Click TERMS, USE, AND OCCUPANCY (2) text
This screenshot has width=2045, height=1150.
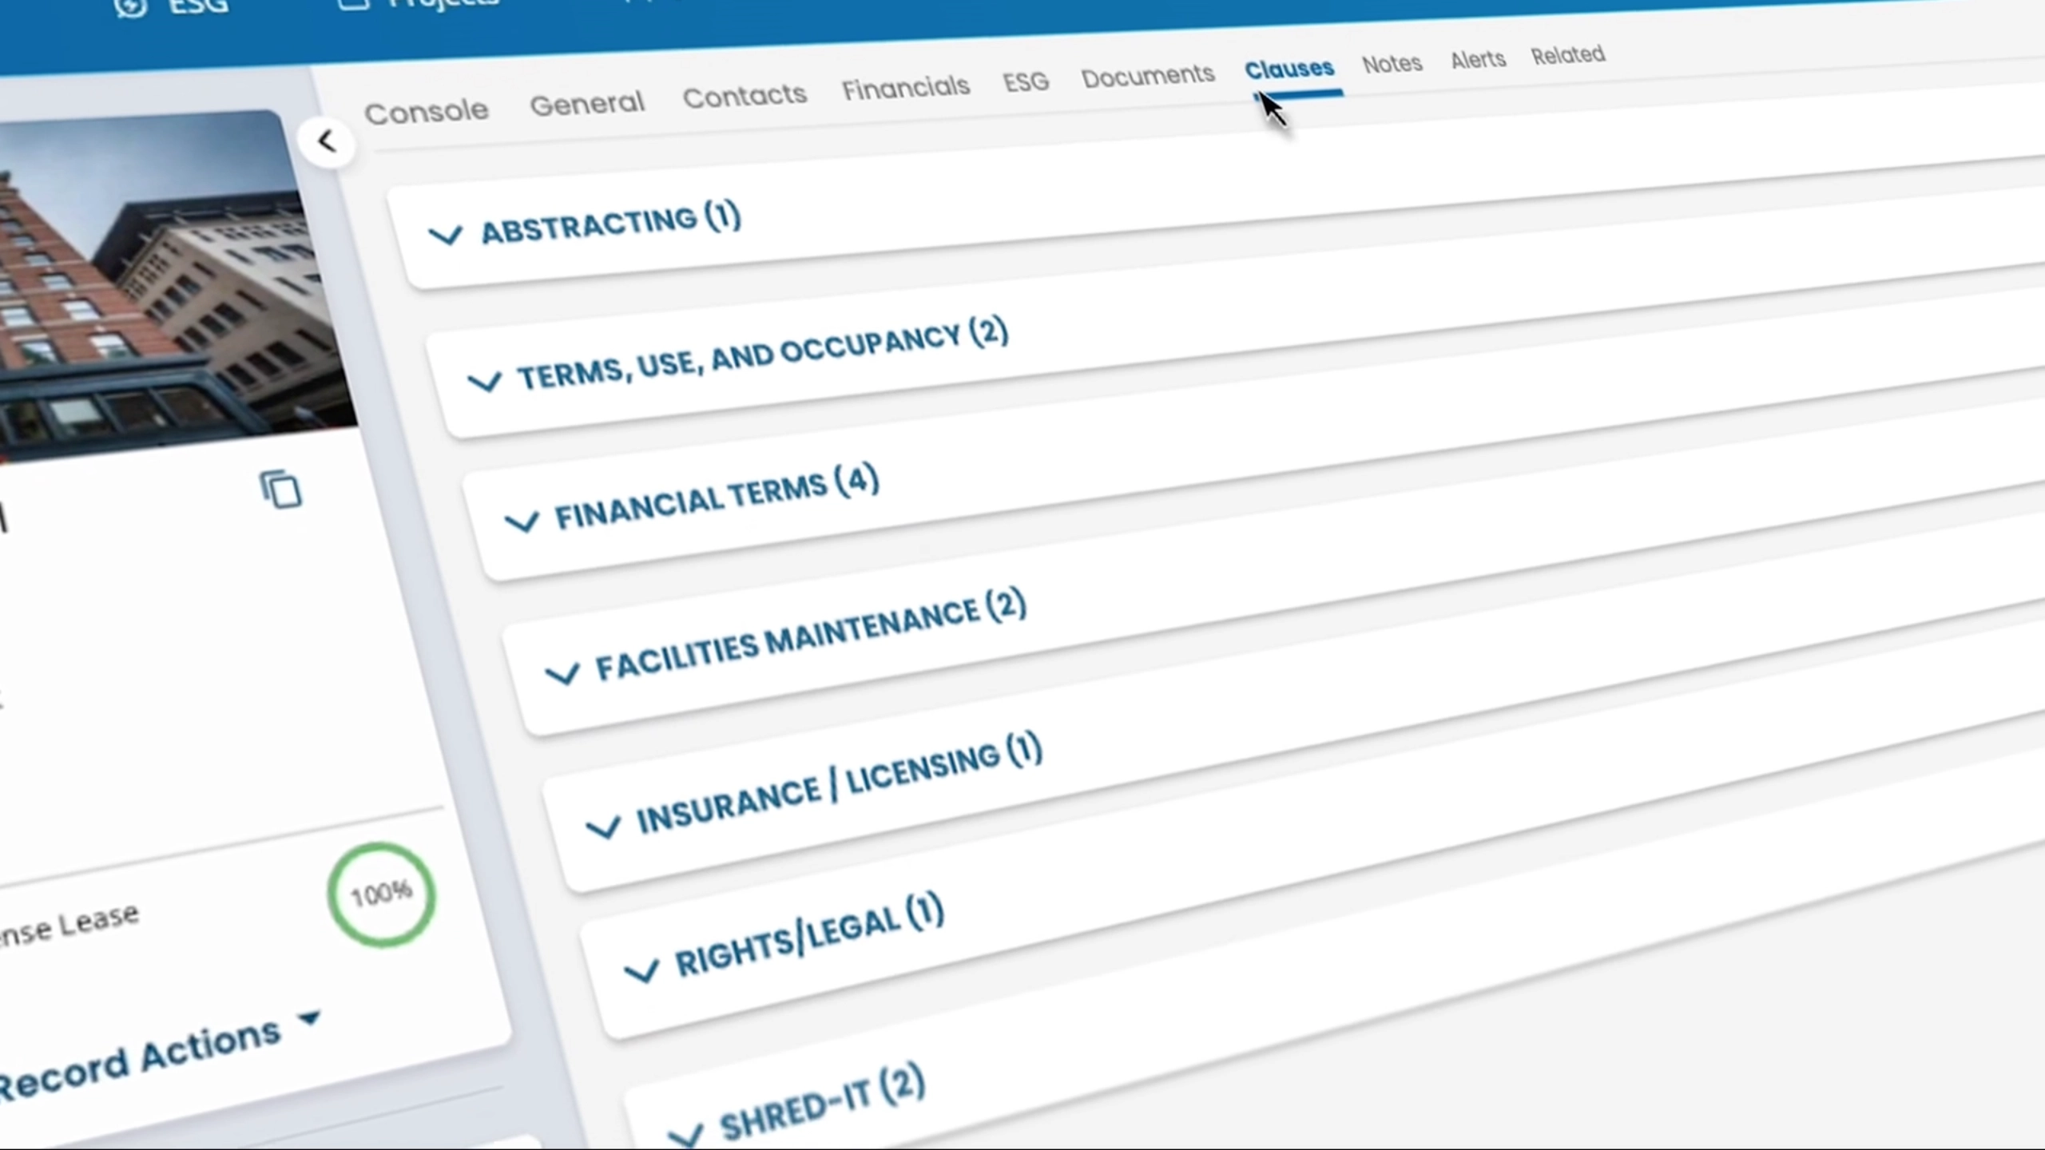764,355
